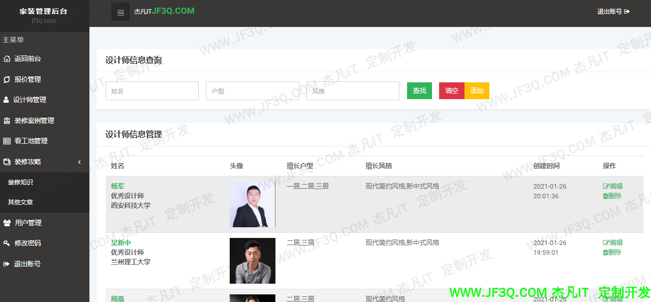Viewport: 651px width, 302px height.
Task: Focus the 姓名 search input field
Action: click(x=152, y=91)
